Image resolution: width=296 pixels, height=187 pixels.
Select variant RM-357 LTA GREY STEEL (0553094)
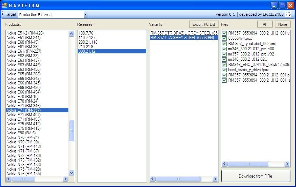[184, 38]
